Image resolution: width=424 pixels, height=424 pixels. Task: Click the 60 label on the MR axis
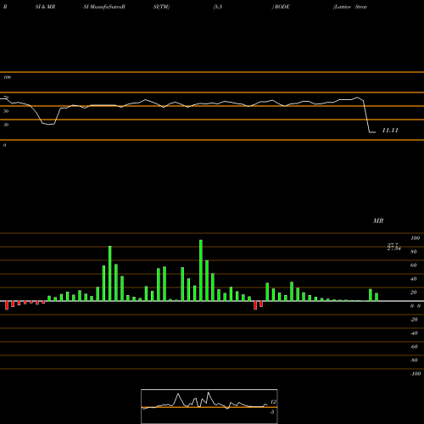[x=413, y=265]
